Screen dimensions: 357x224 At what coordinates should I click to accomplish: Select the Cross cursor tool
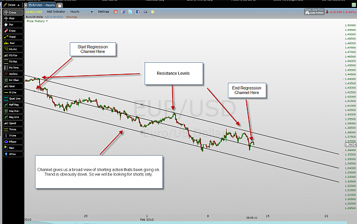(x=13, y=13)
